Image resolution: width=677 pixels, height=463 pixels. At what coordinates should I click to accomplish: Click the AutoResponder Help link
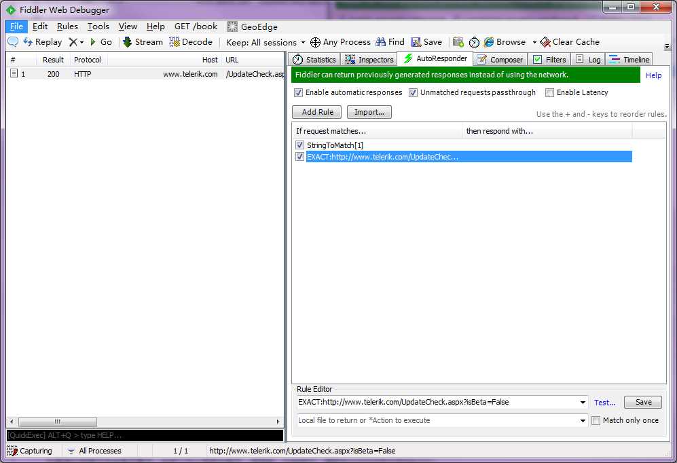654,75
